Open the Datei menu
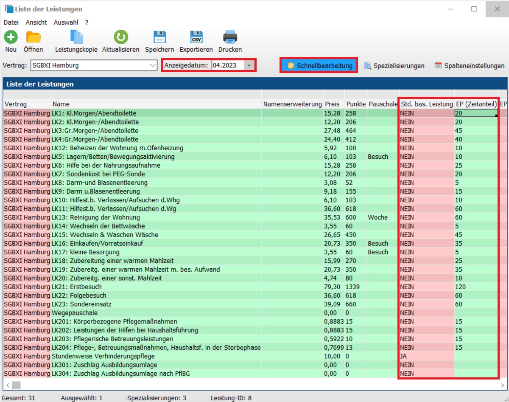This screenshot has width=509, height=402. (x=11, y=22)
